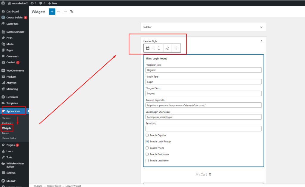The width and height of the screenshot is (305, 187).
Task: Open the list view icon
Action: point(72,12)
